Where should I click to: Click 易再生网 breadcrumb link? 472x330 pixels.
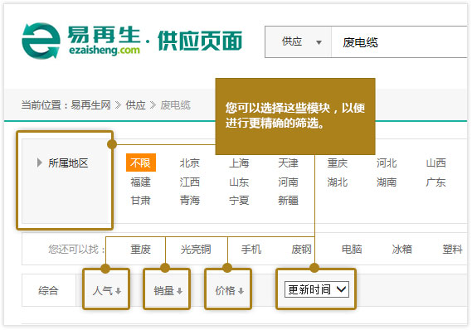tap(90, 105)
